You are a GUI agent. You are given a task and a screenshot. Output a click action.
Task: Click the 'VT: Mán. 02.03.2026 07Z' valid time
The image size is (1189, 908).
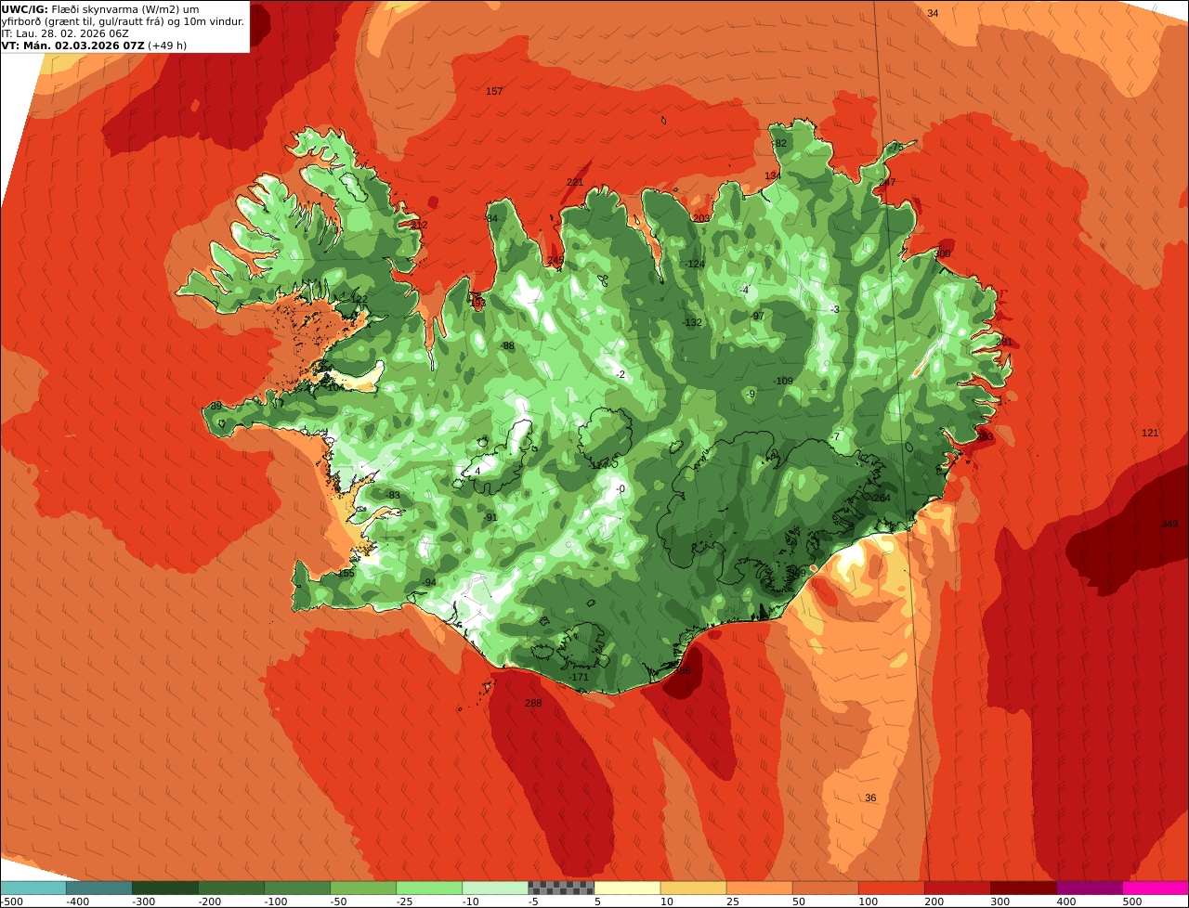click(x=72, y=45)
